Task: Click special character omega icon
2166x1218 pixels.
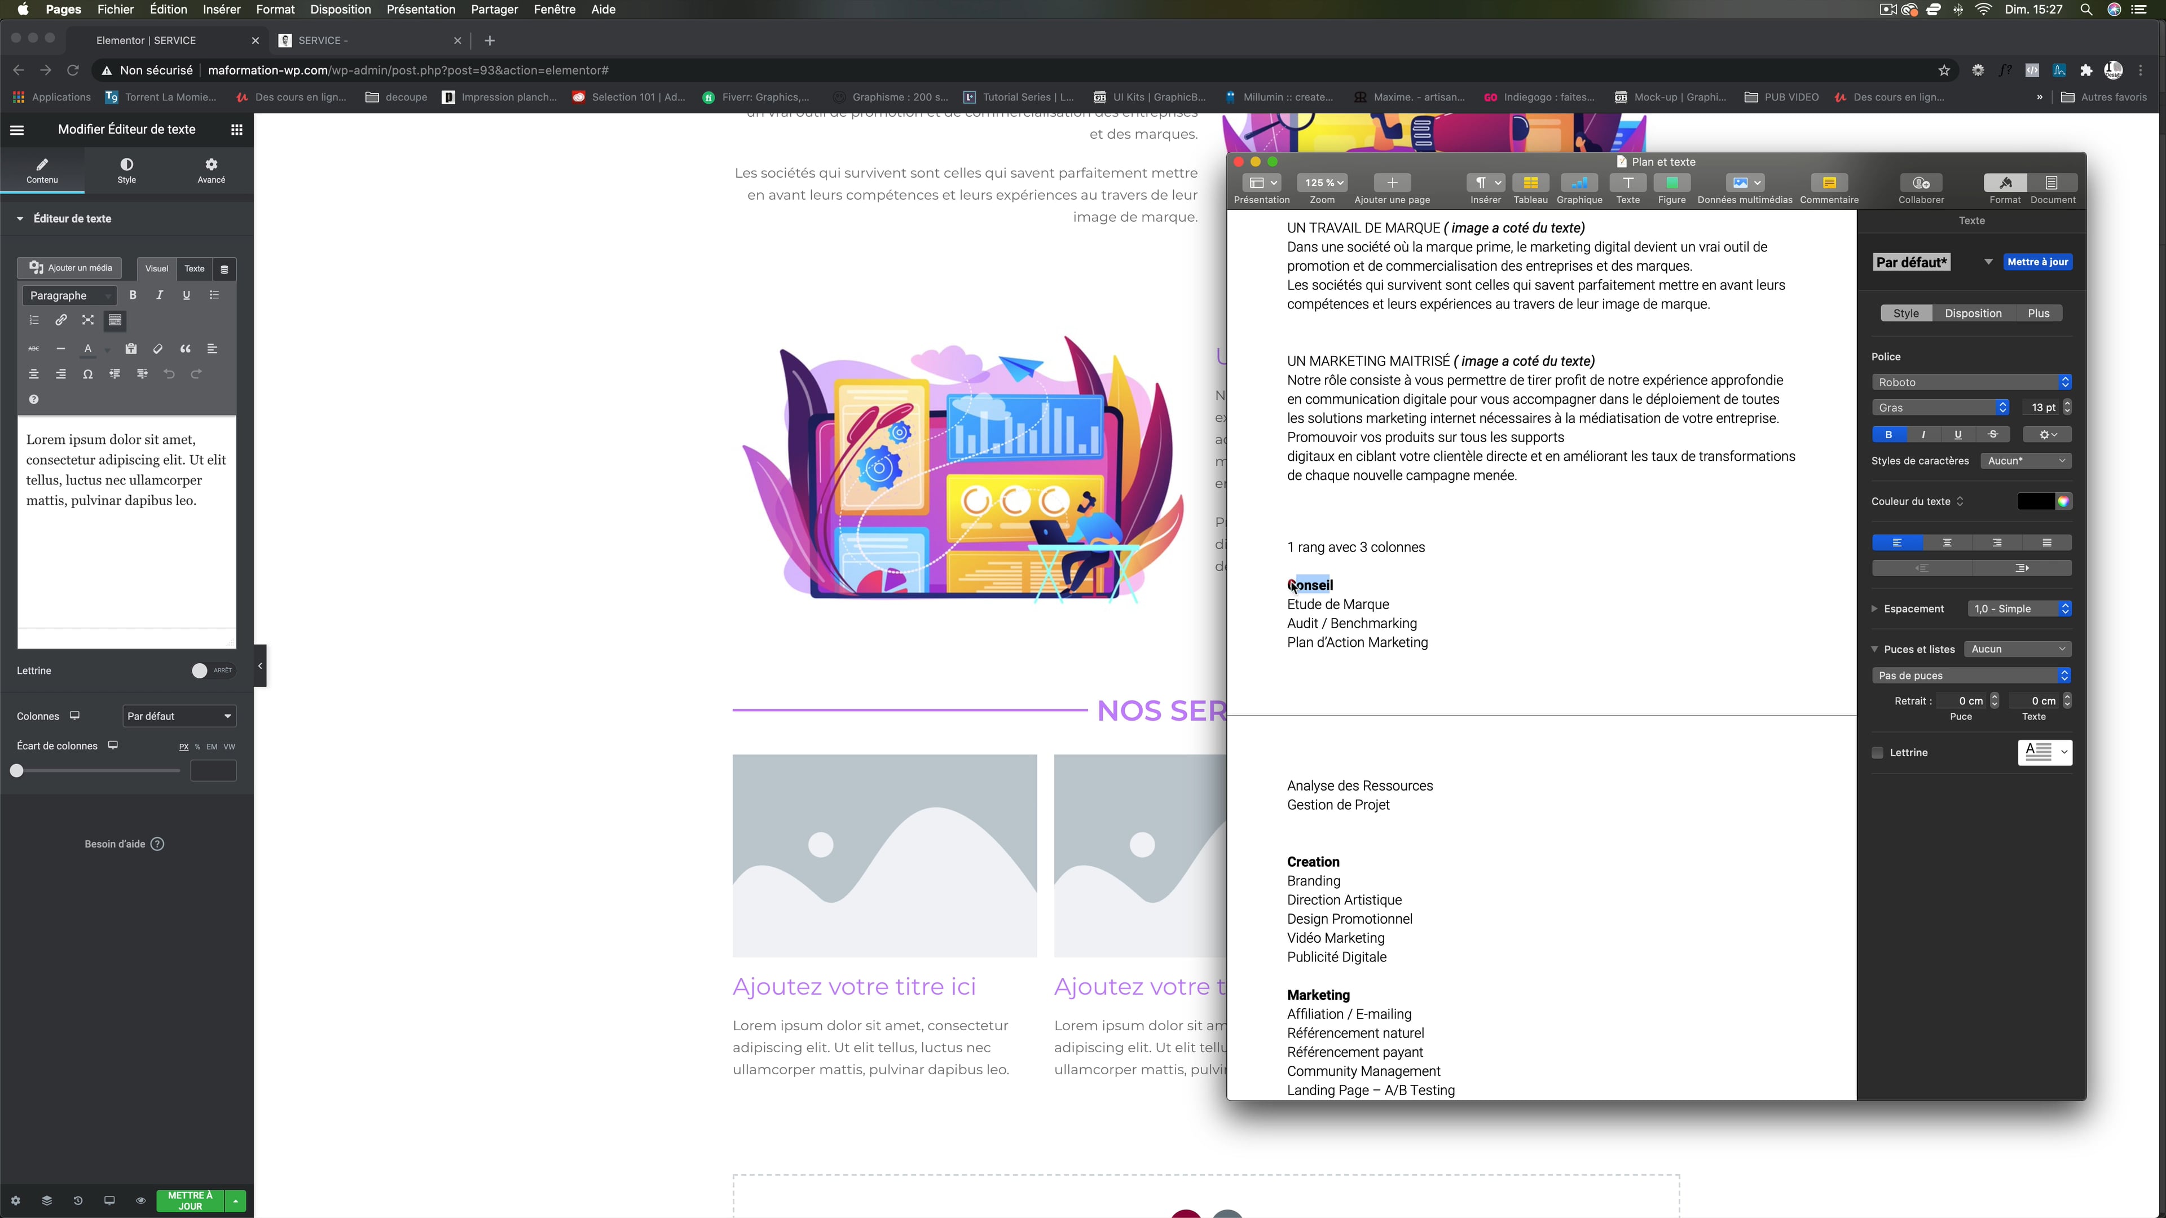Action: pos(87,374)
